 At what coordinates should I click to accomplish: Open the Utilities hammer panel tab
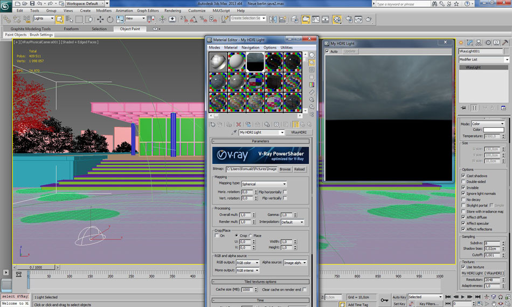tap(505, 43)
